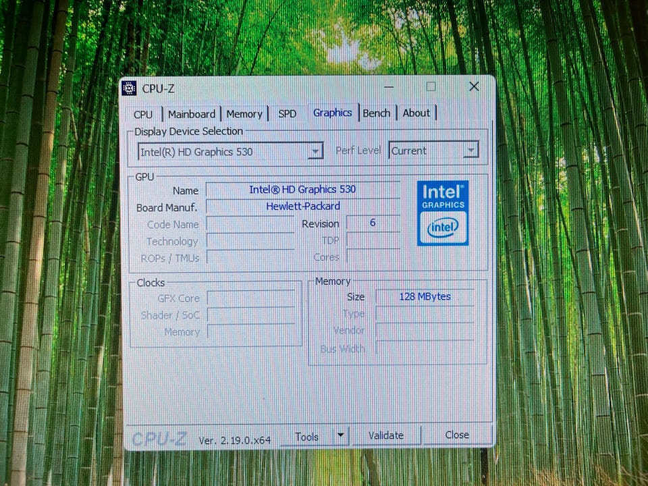Viewport: 648px width, 486px height.
Task: Maximize the CPU-Z window
Action: tap(431, 87)
